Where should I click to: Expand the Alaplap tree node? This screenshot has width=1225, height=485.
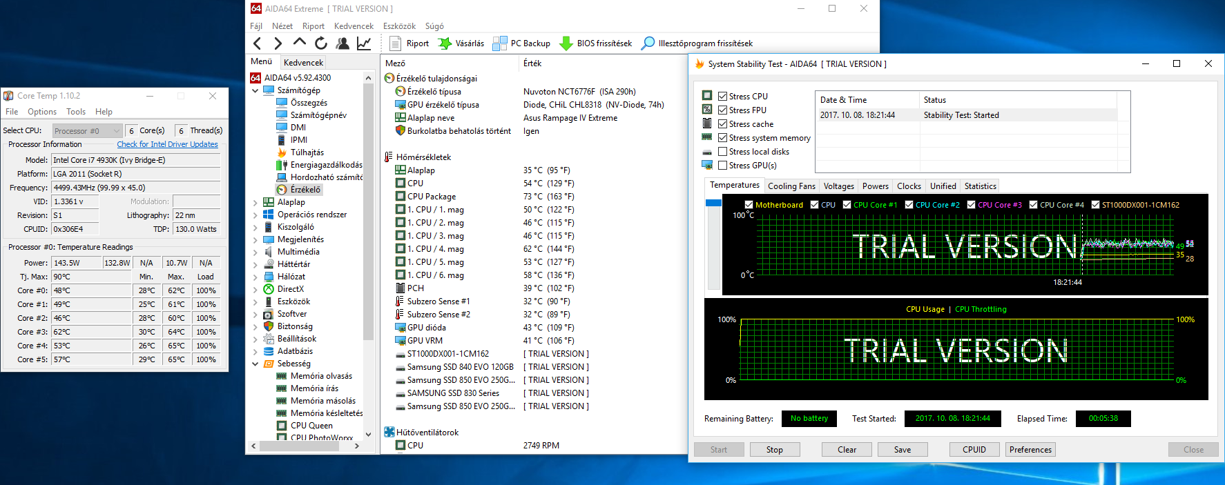255,202
